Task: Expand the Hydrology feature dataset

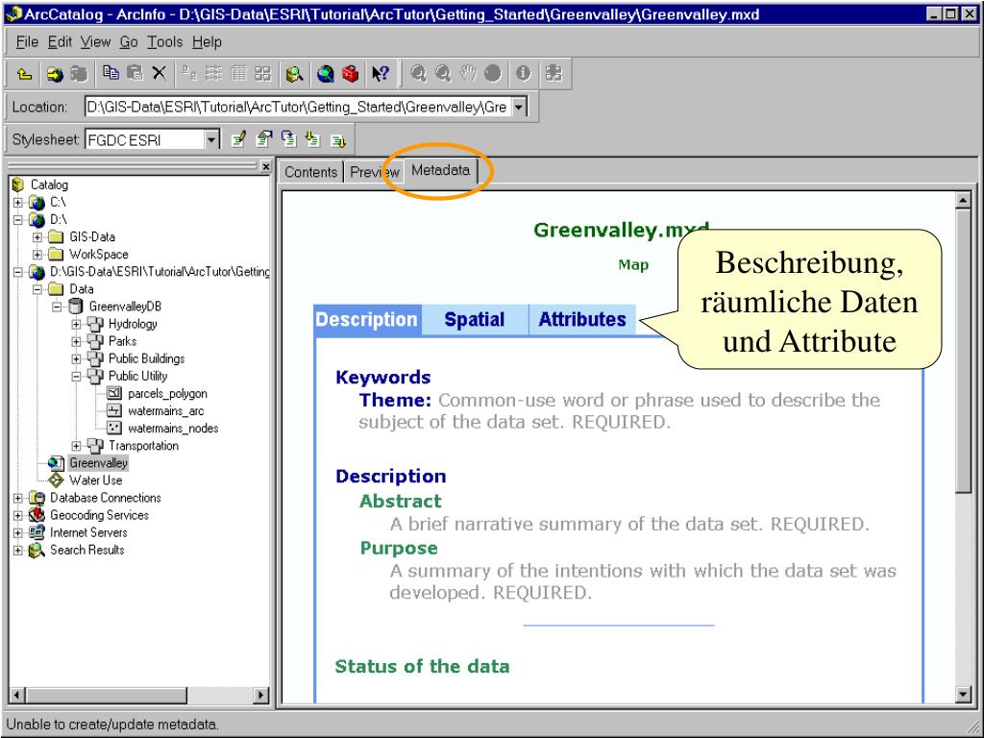Action: (76, 325)
